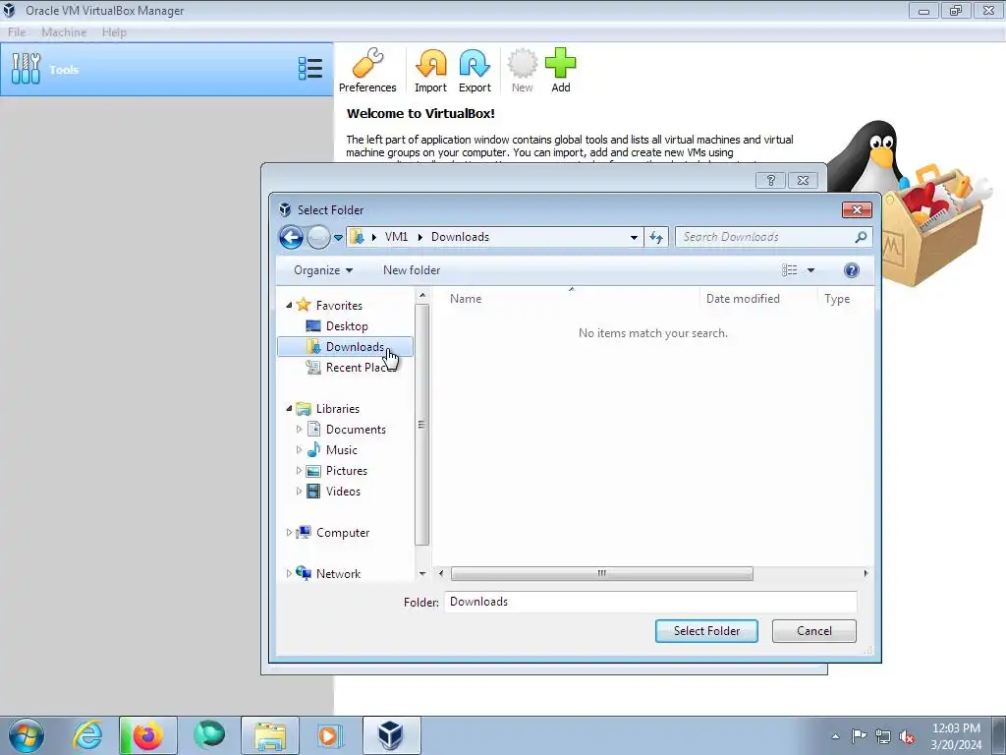Click the navigation pane scroll-down arrow

tap(422, 573)
